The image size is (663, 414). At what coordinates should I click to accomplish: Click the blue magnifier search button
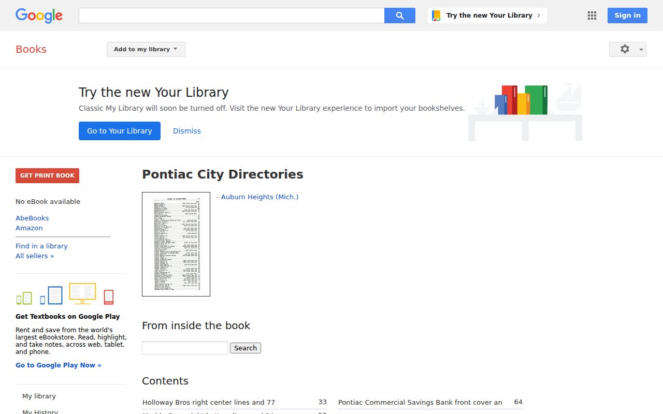point(400,16)
